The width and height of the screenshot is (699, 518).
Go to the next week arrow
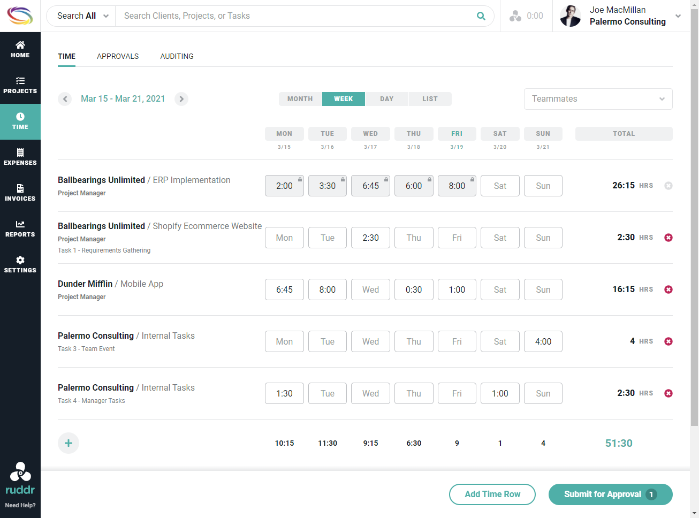(x=181, y=99)
